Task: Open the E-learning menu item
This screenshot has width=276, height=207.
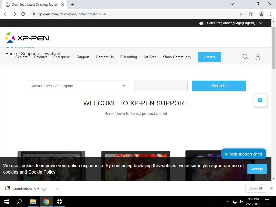Action: coord(129,57)
